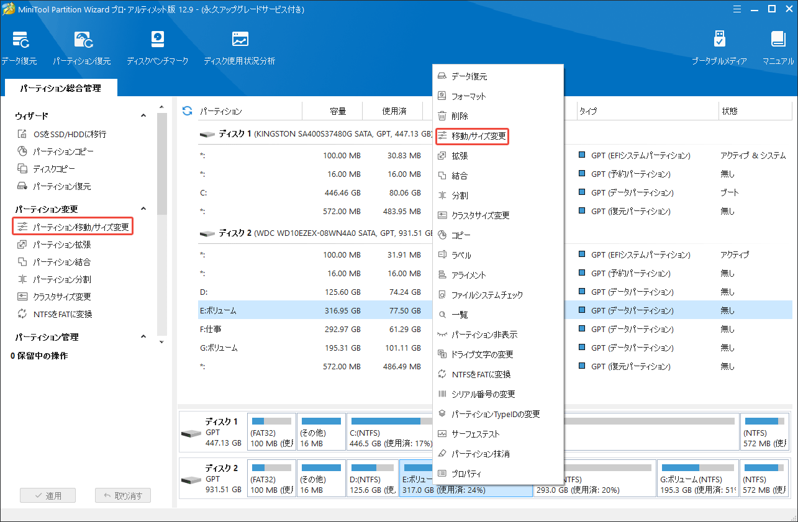
Task: Refresh the partition list with the reload icon
Action: pyautogui.click(x=187, y=111)
